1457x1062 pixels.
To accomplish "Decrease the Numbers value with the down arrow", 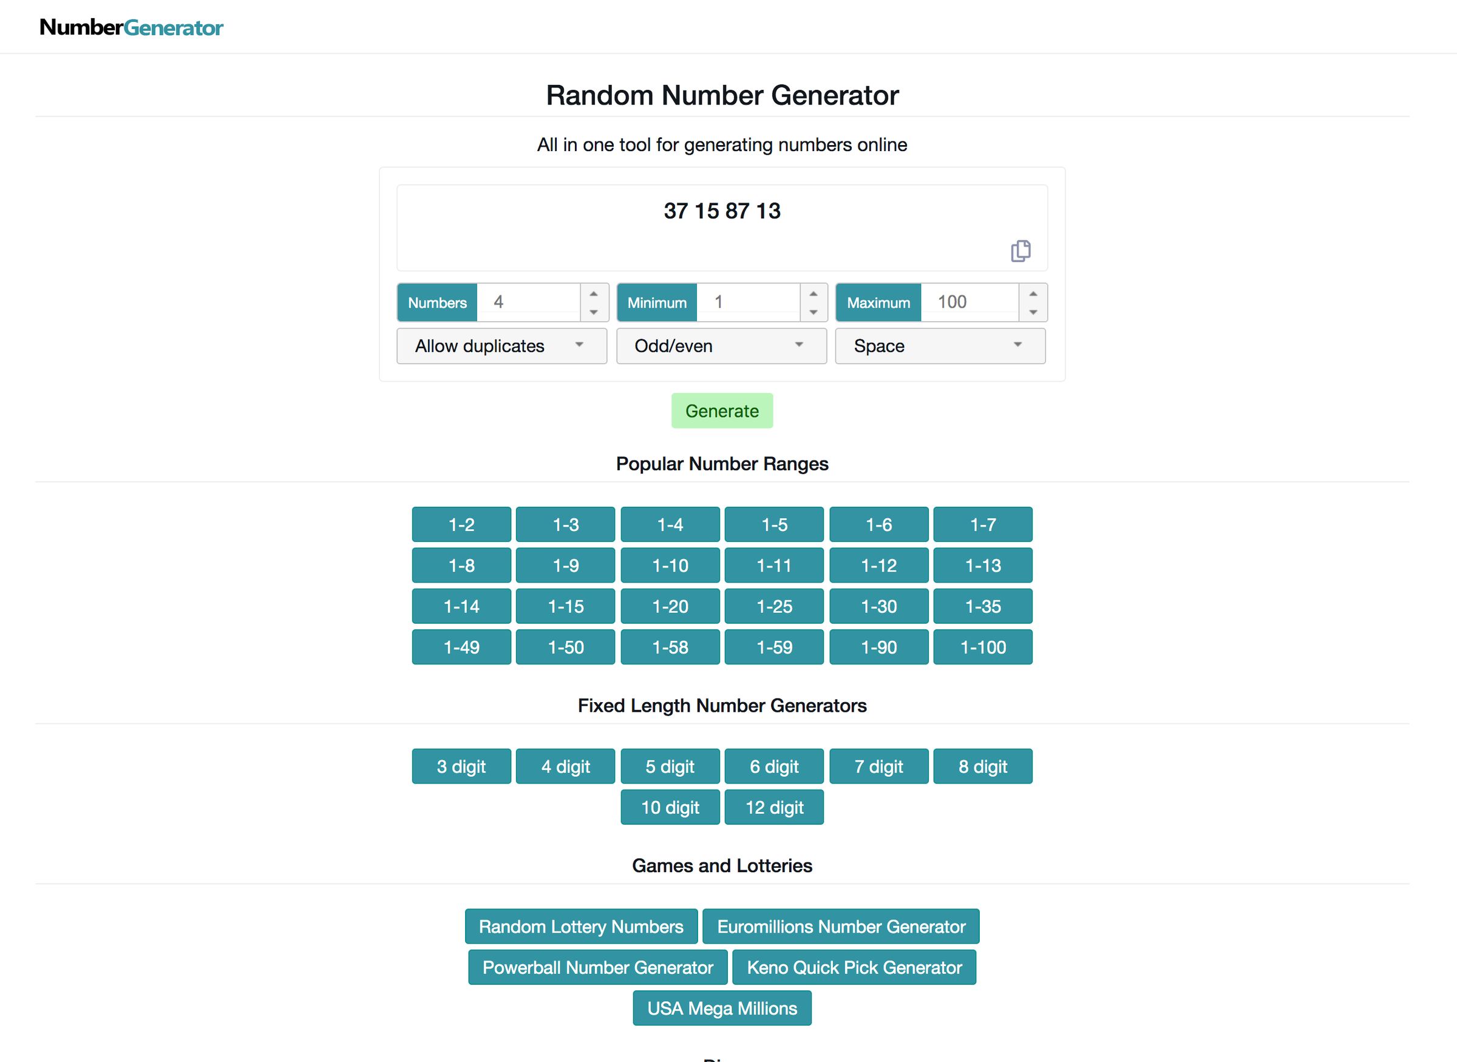I will [x=594, y=311].
